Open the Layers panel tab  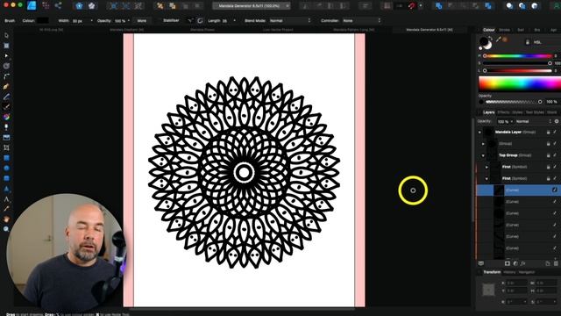(489, 112)
